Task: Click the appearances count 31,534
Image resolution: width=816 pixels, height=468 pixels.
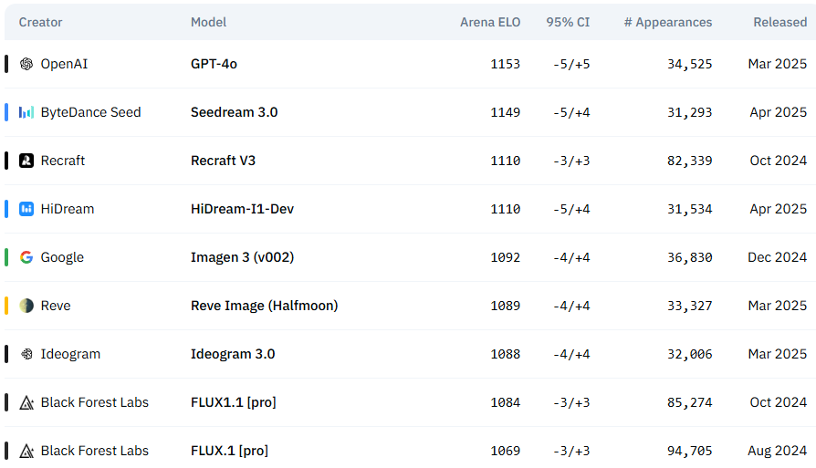Action: 689,209
